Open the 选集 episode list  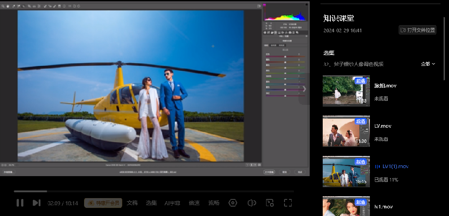(x=151, y=203)
